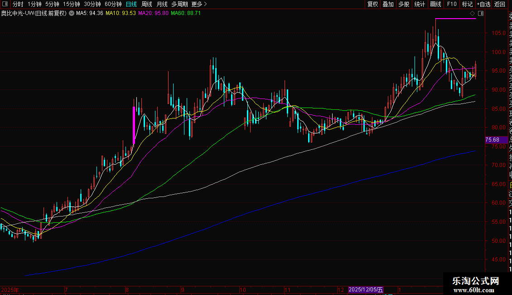The height and width of the screenshot is (295, 512).
Task: Click the 返回 back button
Action: coord(500,5)
